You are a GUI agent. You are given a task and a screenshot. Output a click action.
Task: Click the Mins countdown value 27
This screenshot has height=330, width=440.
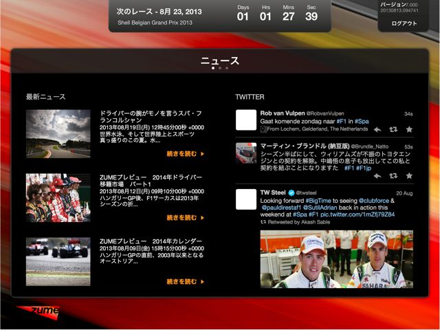[289, 16]
